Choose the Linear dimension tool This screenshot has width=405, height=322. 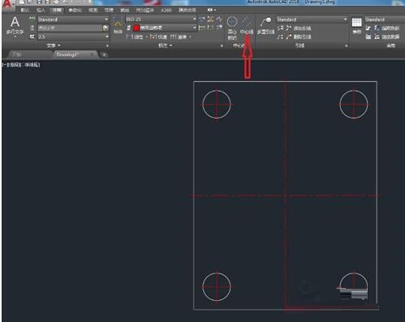134,36
